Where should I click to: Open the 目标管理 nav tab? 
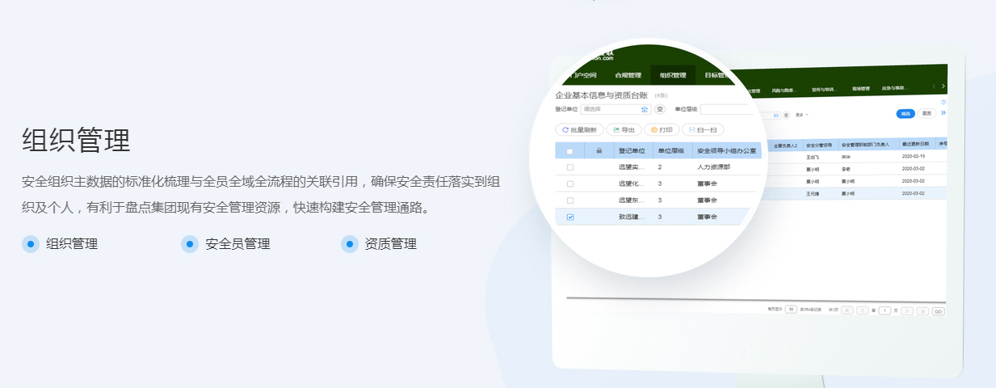(x=717, y=75)
